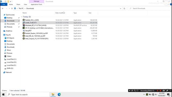The height and width of the screenshot is (97, 172).
Task: Show hidden system tray icons
Action: pos(144,95)
